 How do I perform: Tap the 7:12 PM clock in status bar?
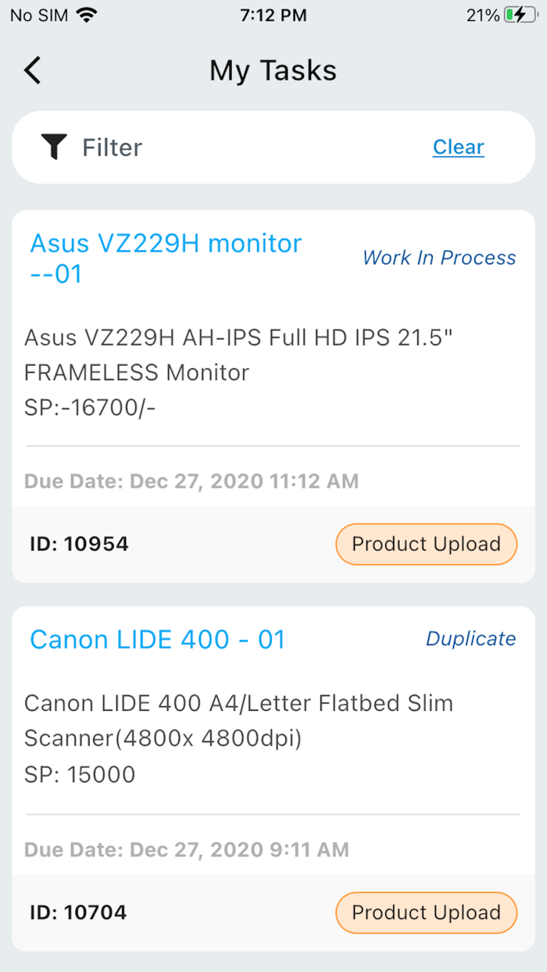coord(273,15)
